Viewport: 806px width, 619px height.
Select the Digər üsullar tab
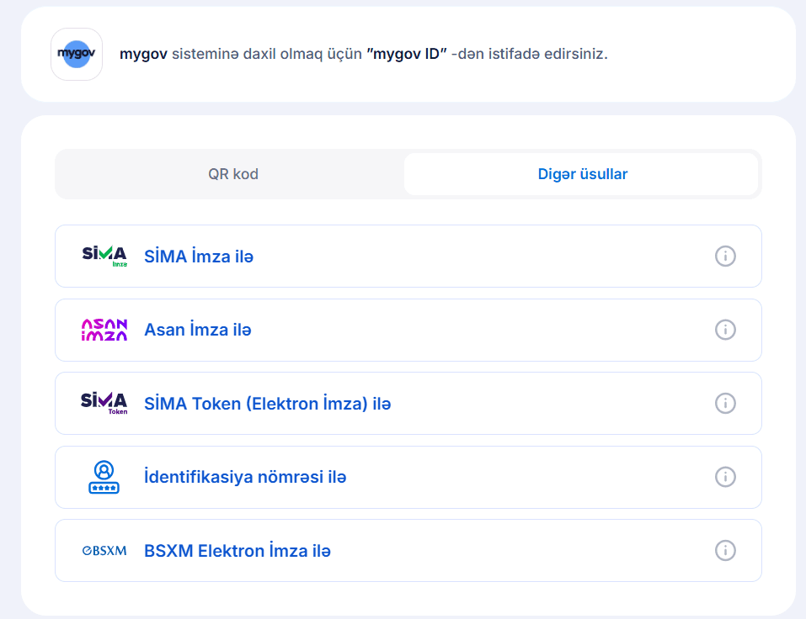click(582, 174)
